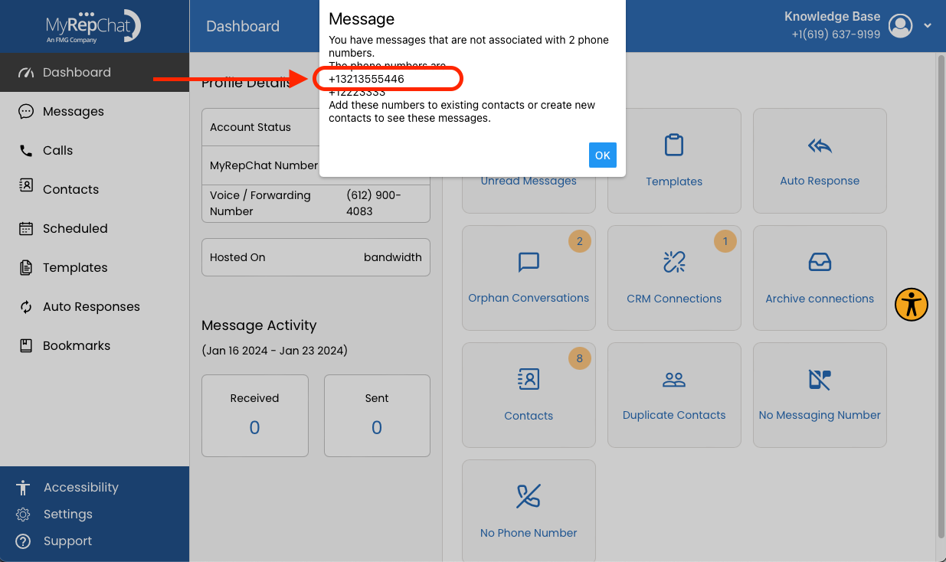Screen dimensions: 946x562
Task: Click the Contacts badge showing 8
Action: click(580, 358)
